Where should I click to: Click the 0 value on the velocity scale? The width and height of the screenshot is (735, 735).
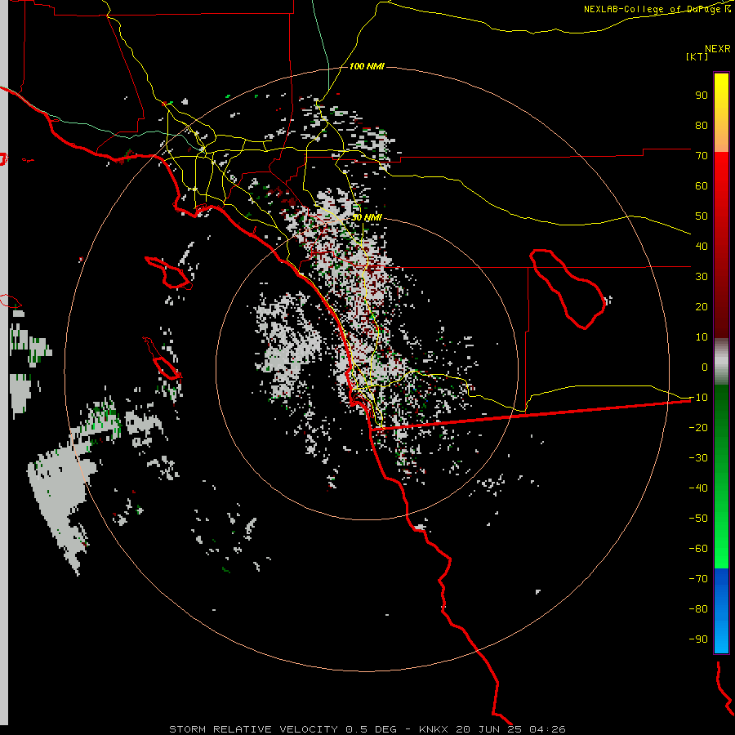(705, 367)
